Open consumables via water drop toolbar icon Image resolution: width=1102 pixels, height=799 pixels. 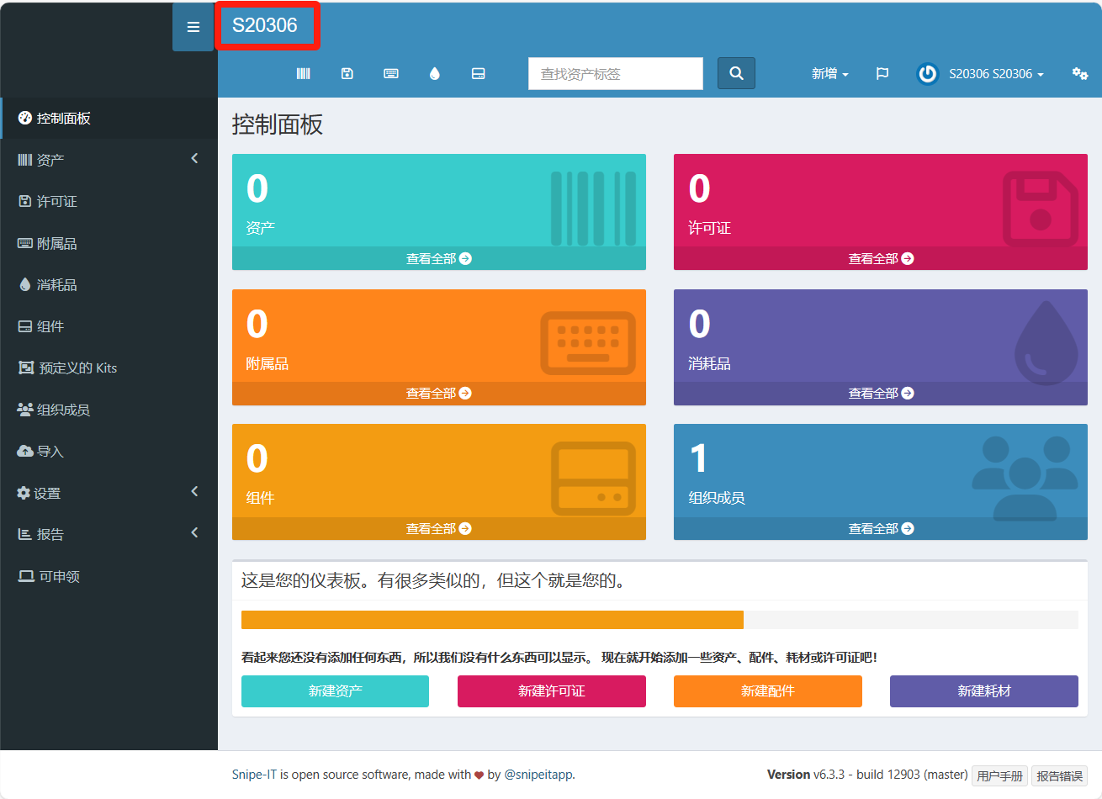pos(435,74)
